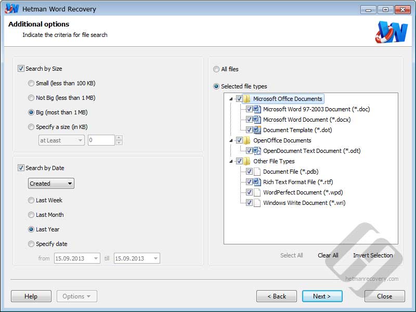Select the Specify date radio button
Screen dimensions: 416x312
tap(31, 244)
